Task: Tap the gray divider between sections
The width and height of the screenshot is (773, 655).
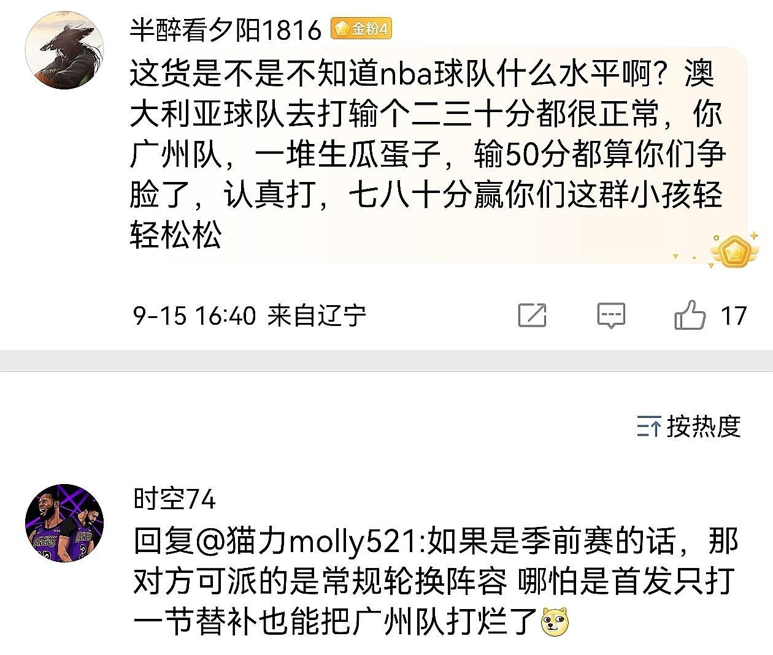Action: [x=386, y=361]
